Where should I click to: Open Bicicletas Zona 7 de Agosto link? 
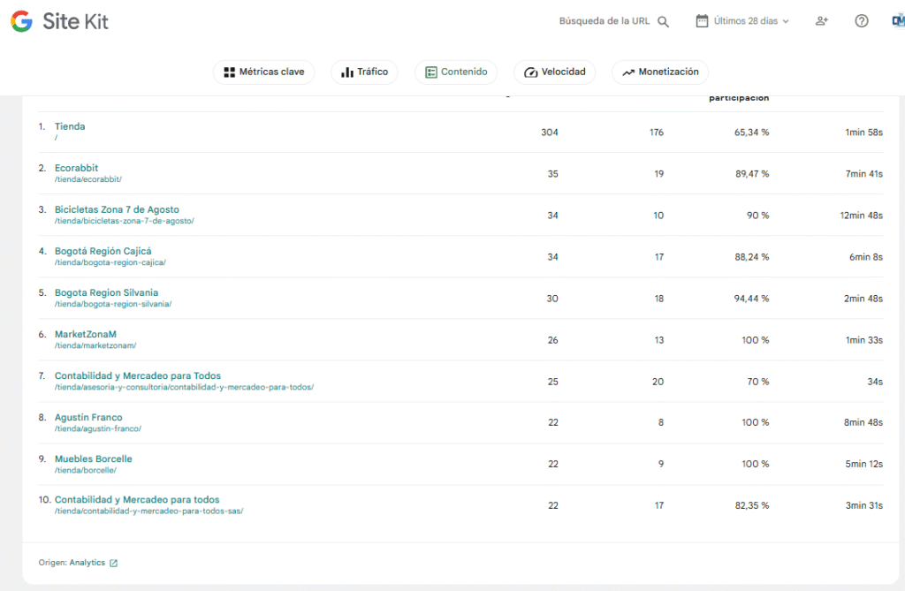(117, 209)
